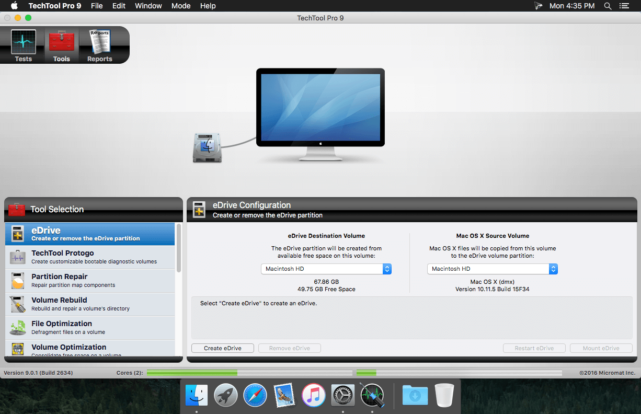Click the first core activity bar
The height and width of the screenshot is (414, 641).
click(x=249, y=373)
